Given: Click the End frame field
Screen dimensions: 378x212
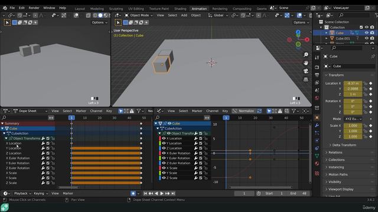Looking at the screenshot, I should pos(299,193).
